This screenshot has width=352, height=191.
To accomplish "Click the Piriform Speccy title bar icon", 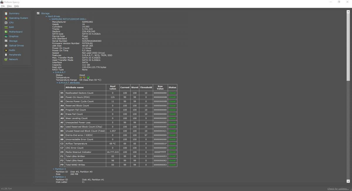I will coord(2,2).
